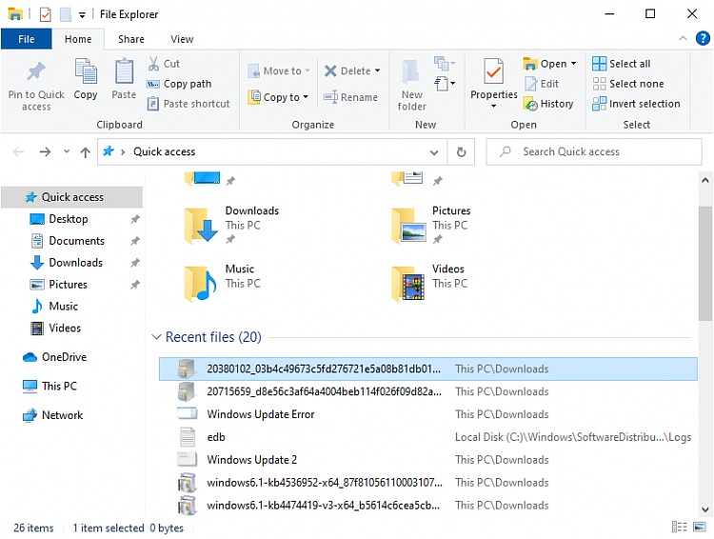
Task: Switch to Details view in status bar
Action: [680, 528]
